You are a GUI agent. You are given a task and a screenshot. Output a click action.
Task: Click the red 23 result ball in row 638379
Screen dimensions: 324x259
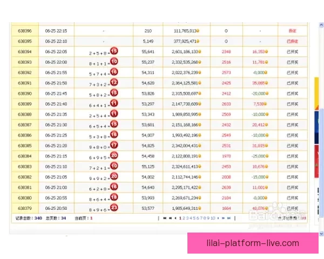click(x=114, y=207)
